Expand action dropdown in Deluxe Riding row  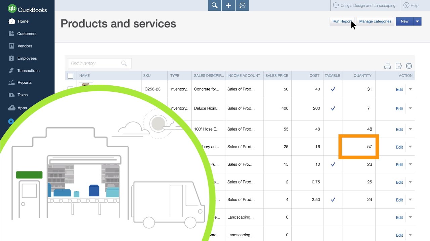click(410, 108)
